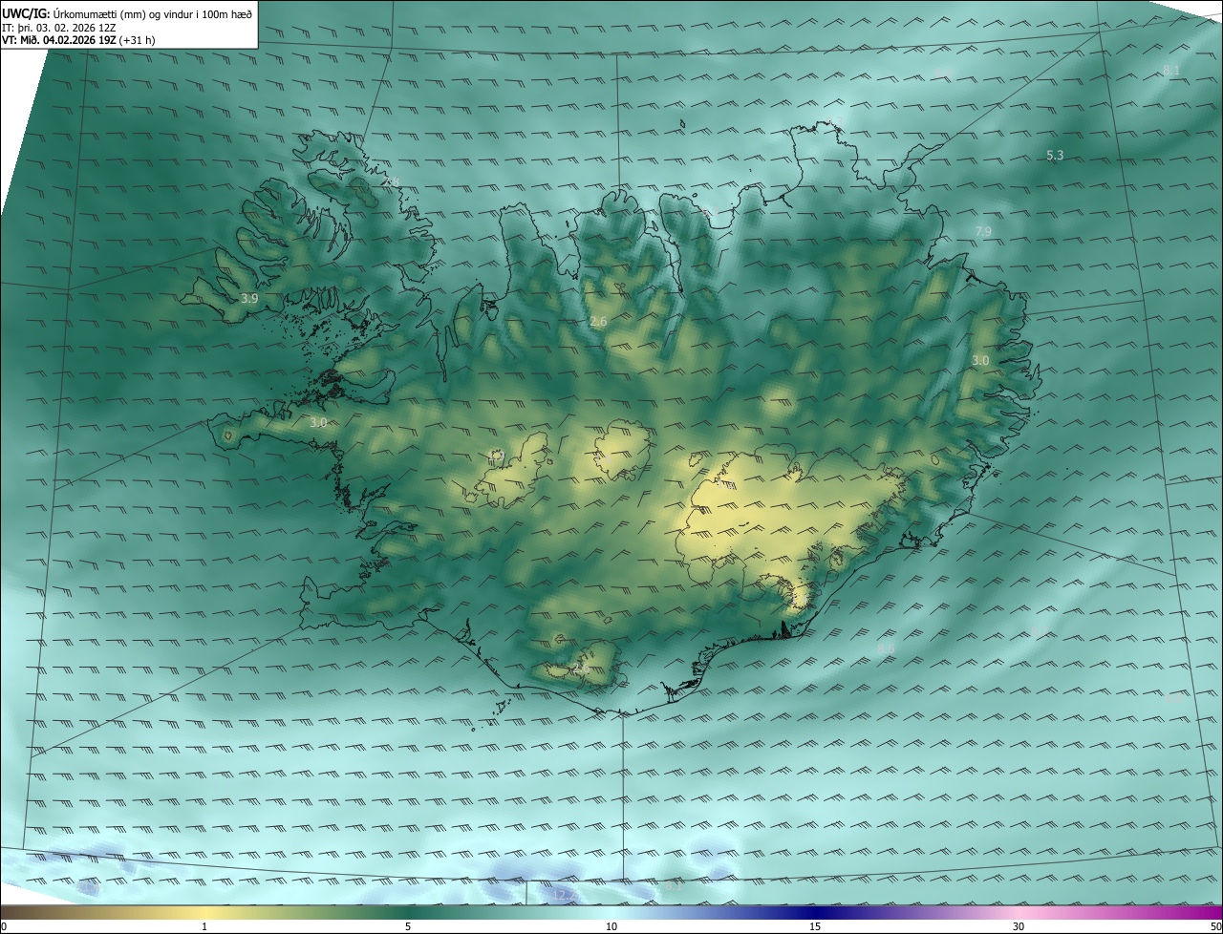Pick the dark navy colour above tick 15
1223x934 pixels.
click(815, 912)
